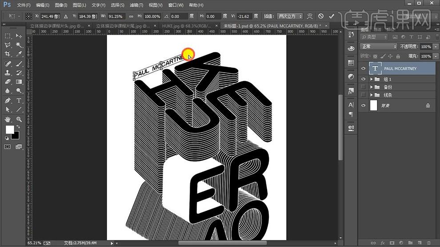The width and height of the screenshot is (440, 247).
Task: Toggle lock transparent pixels
Action: [375, 56]
